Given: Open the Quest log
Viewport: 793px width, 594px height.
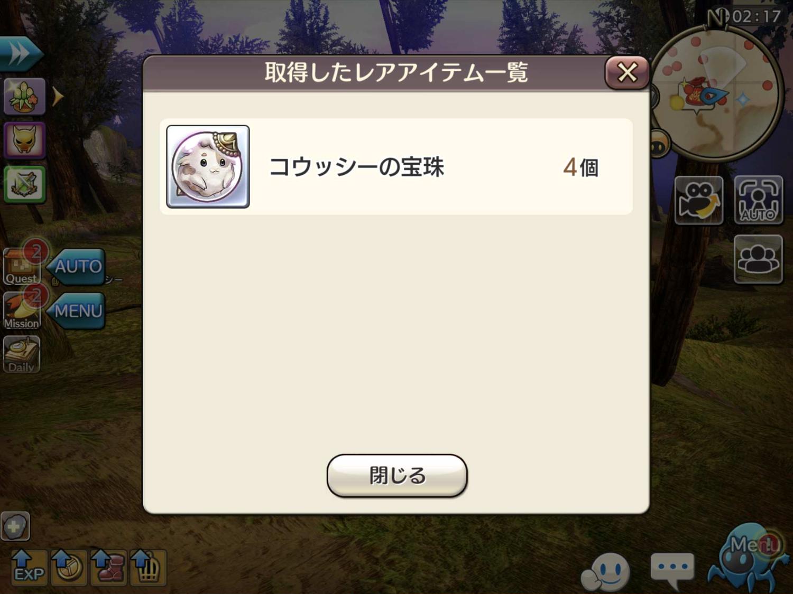Looking at the screenshot, I should click(x=21, y=267).
